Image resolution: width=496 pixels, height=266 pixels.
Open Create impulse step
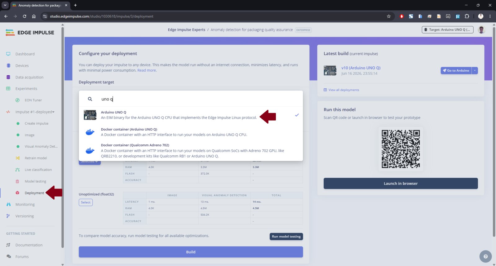click(37, 123)
